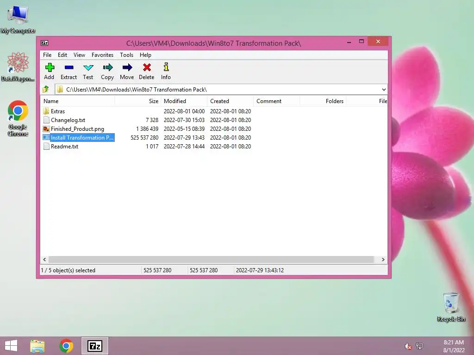The height and width of the screenshot is (355, 474).
Task: Open the Favorites menu
Action: pos(102,55)
